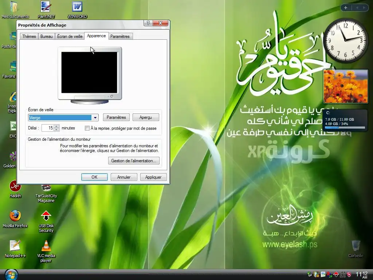Click the red shield with X tray icon
373x280 pixels.
[x=349, y=275]
